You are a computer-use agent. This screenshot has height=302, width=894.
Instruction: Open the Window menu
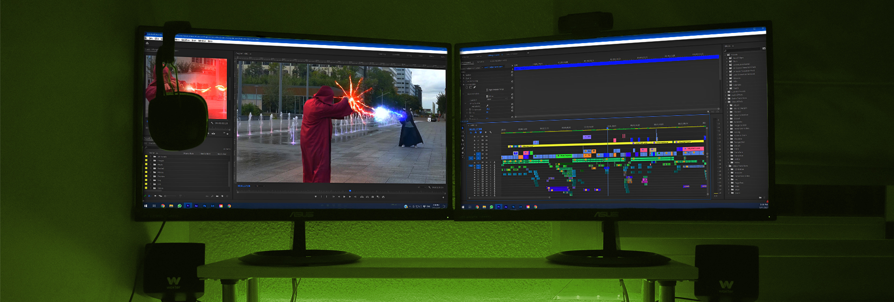[x=202, y=41]
